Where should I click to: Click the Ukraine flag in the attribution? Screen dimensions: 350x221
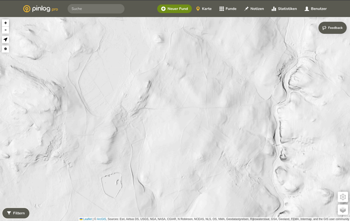tap(81, 219)
